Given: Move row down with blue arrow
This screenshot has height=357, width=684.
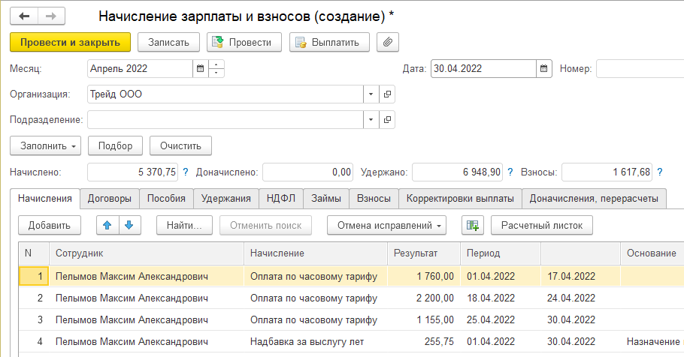Looking at the screenshot, I should [129, 224].
